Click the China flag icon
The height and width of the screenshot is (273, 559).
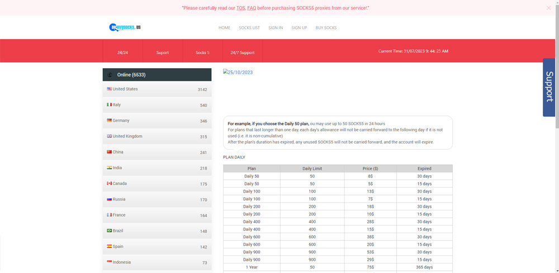point(110,152)
